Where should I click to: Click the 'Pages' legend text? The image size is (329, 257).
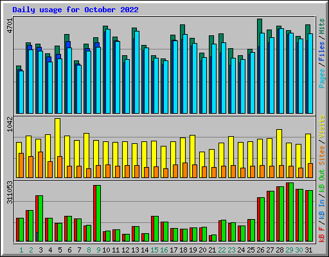click(x=322, y=78)
